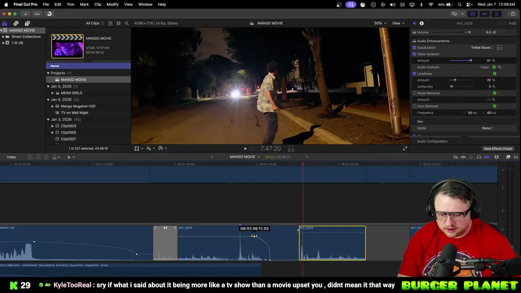Viewport: 521px width, 293px height.
Task: Toggle the timeline panel layout button
Action: 484,14
